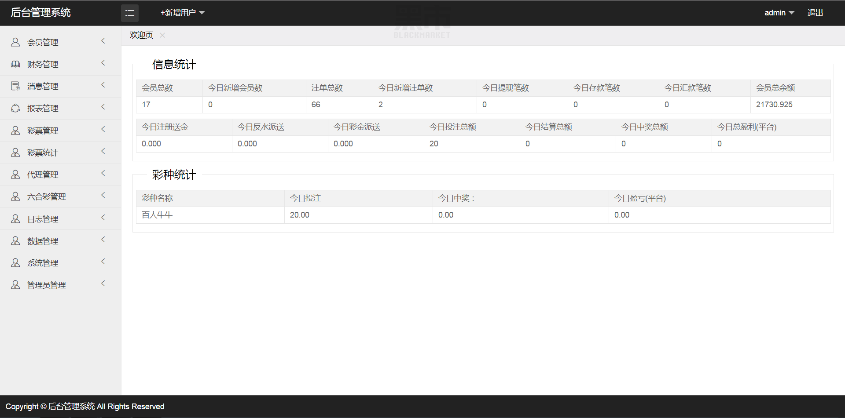This screenshot has height=418, width=845.
Task: Open the 系统管理 menu item
Action: pyautogui.click(x=61, y=263)
